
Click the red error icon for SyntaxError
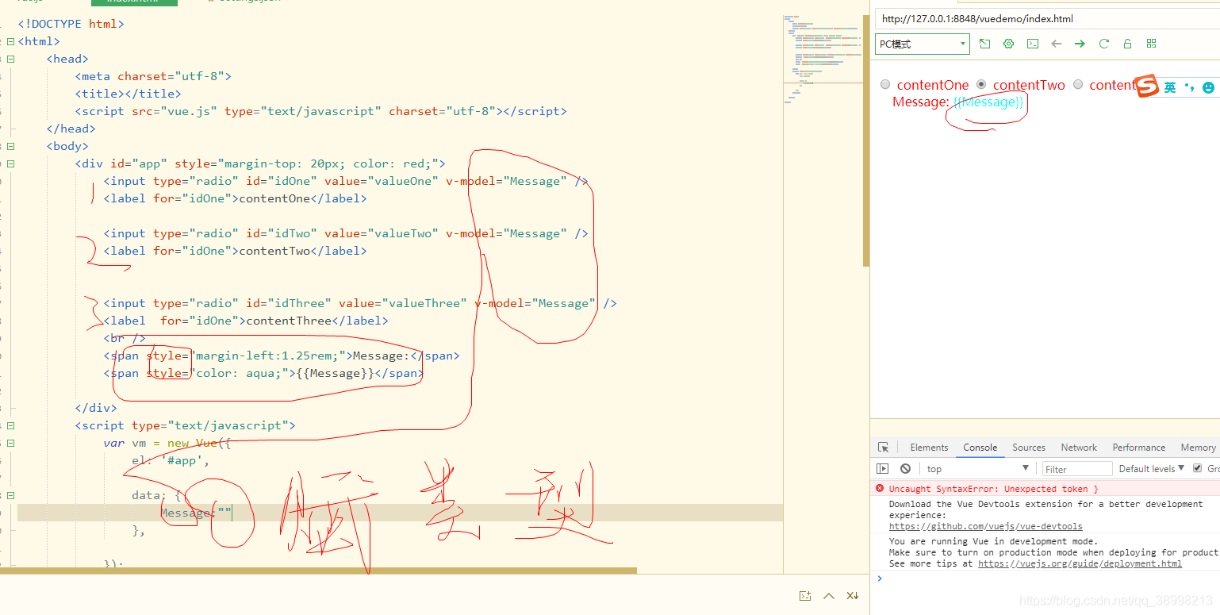point(879,489)
